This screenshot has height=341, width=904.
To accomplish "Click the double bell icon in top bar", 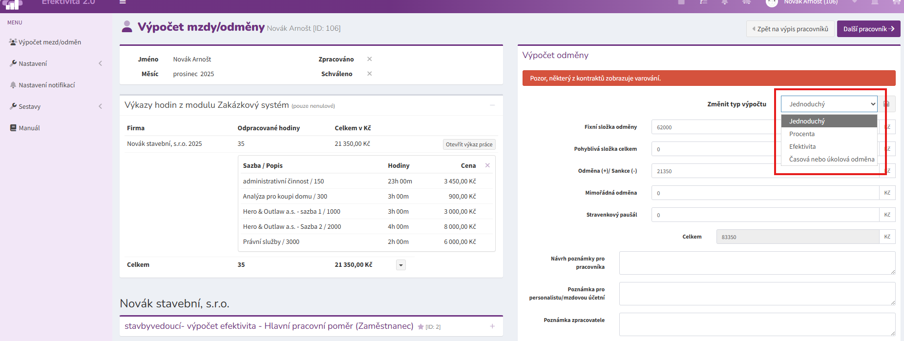I will point(747,2).
